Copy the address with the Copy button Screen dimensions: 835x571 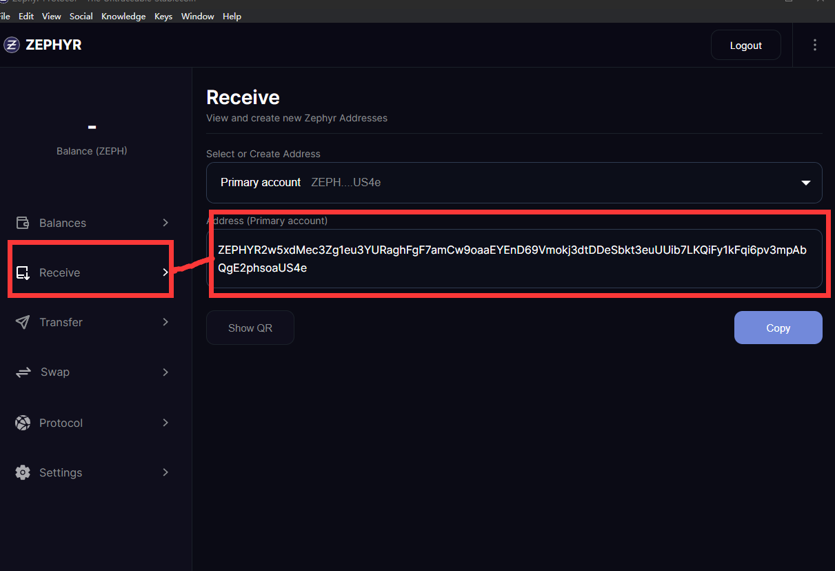click(778, 328)
